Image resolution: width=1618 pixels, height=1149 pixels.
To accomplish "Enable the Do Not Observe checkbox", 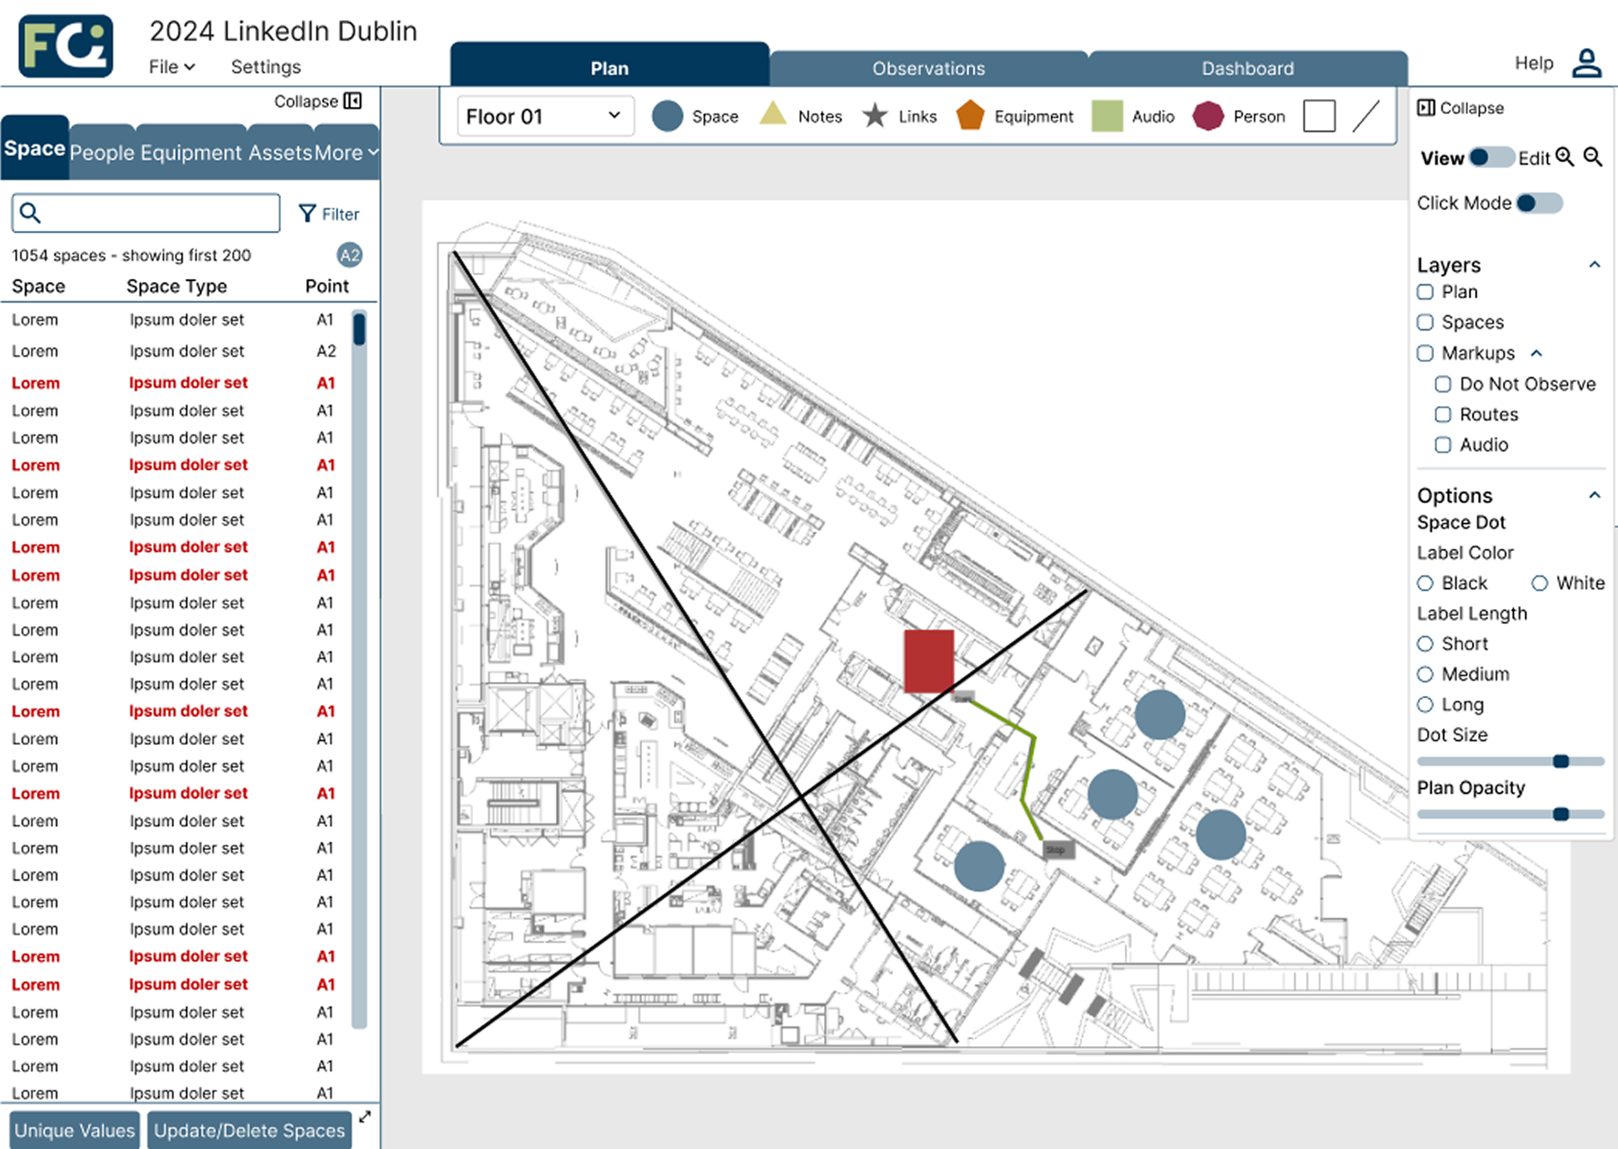I will pyautogui.click(x=1443, y=384).
